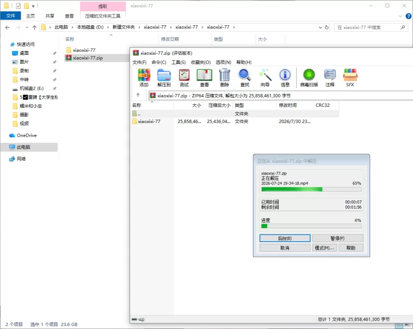Open 工具(S) menu in WinRAR
Viewport: 413px width, 329px height.
179,62
